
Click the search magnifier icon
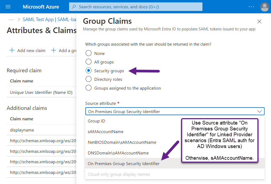tap(74, 7)
